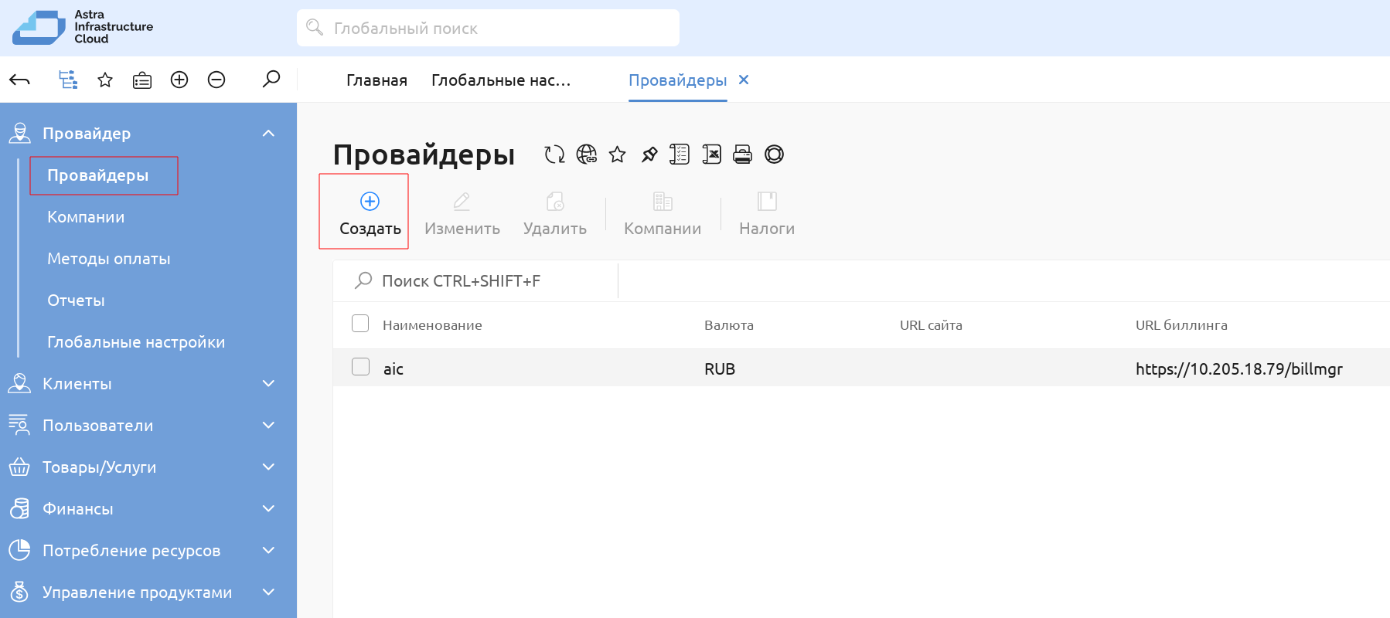Screen dimensions: 1390x618
Task: Open Методы оплаты in the sidebar
Action: coord(109,259)
